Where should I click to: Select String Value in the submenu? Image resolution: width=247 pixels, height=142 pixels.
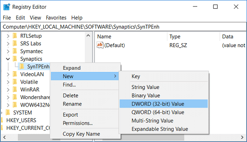tap(164, 87)
